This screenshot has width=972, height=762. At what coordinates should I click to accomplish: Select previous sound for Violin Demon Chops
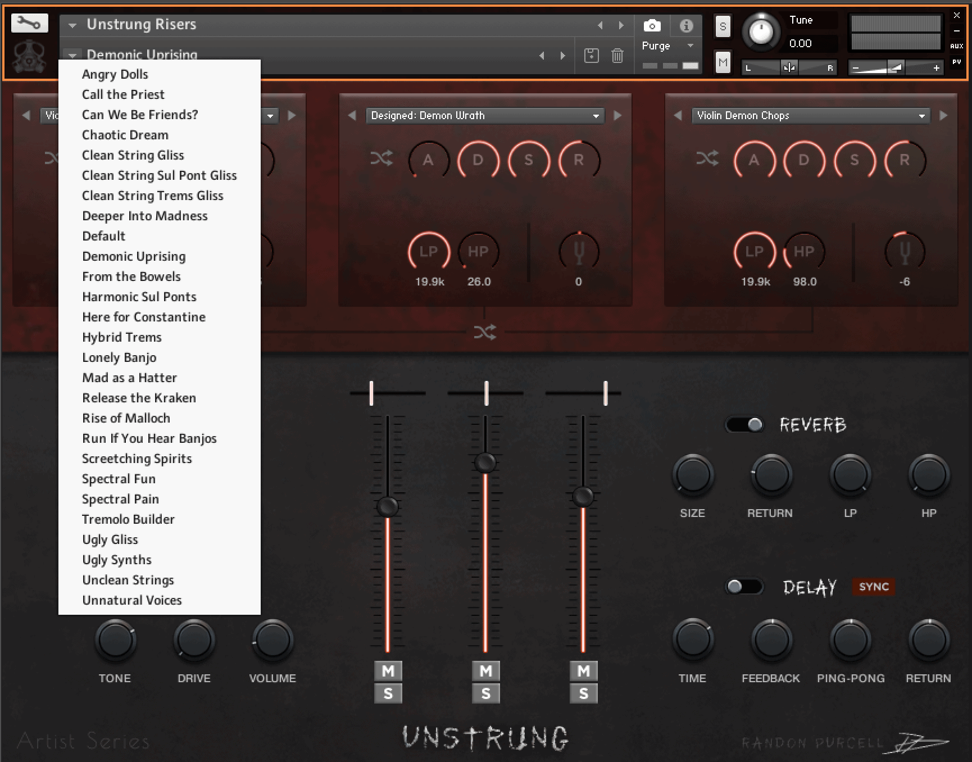pyautogui.click(x=678, y=115)
